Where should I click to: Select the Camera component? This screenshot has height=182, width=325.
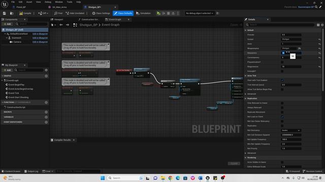[x=17, y=42]
